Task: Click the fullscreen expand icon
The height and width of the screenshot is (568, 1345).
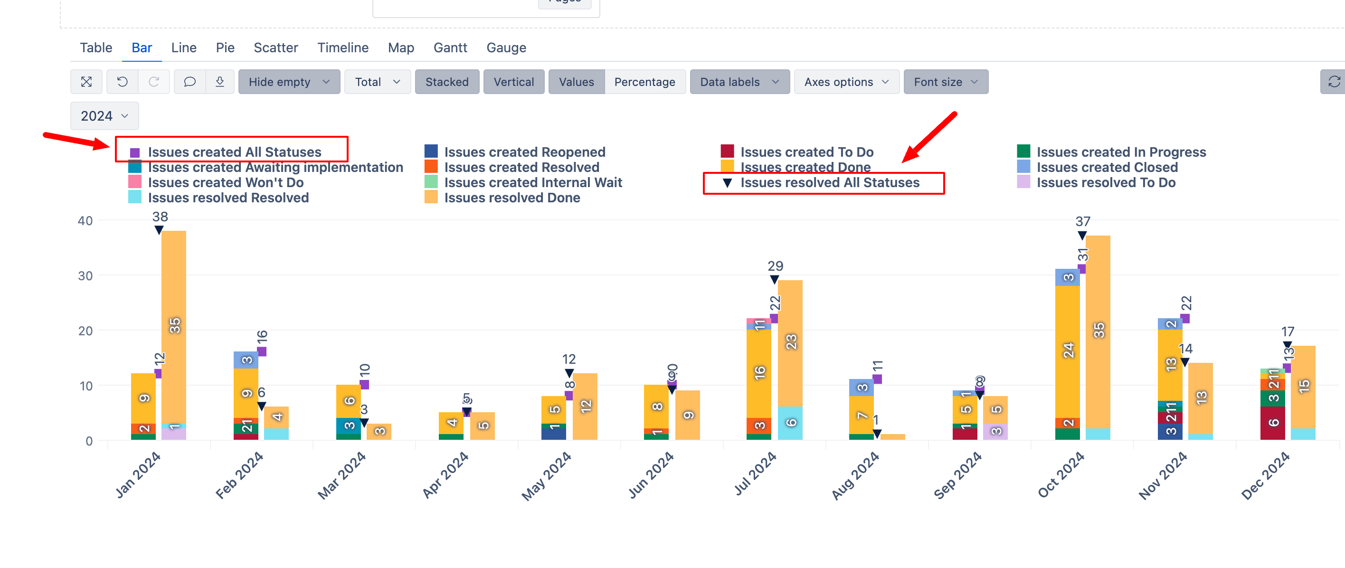Action: click(86, 82)
